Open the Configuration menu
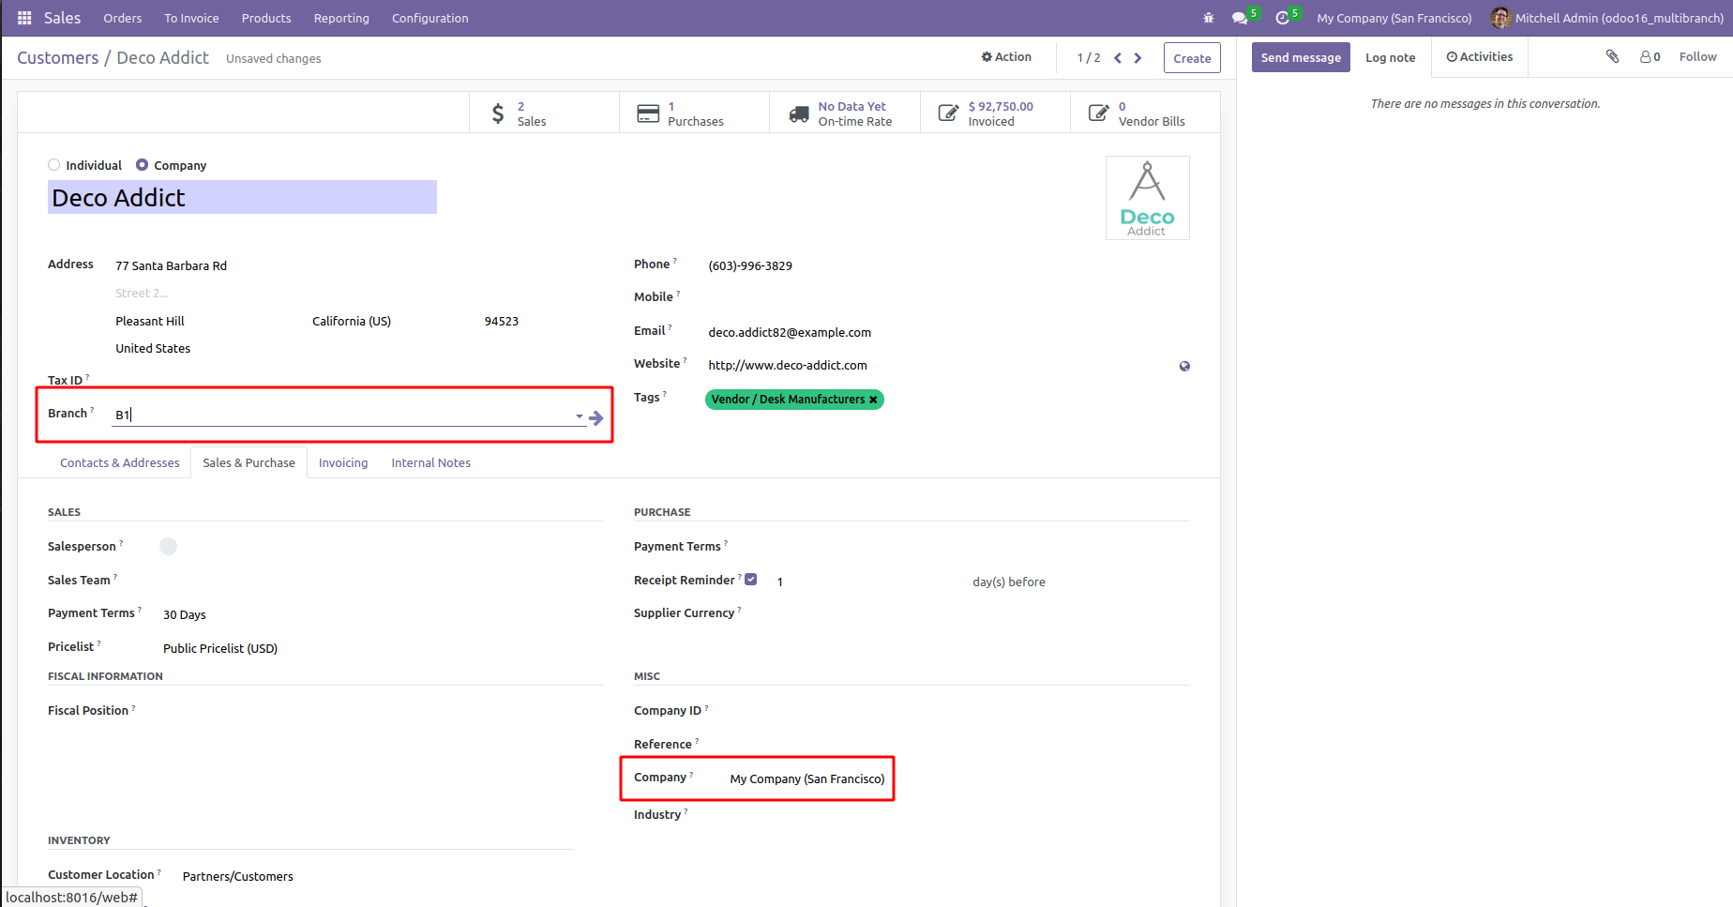This screenshot has width=1733, height=907. (430, 18)
